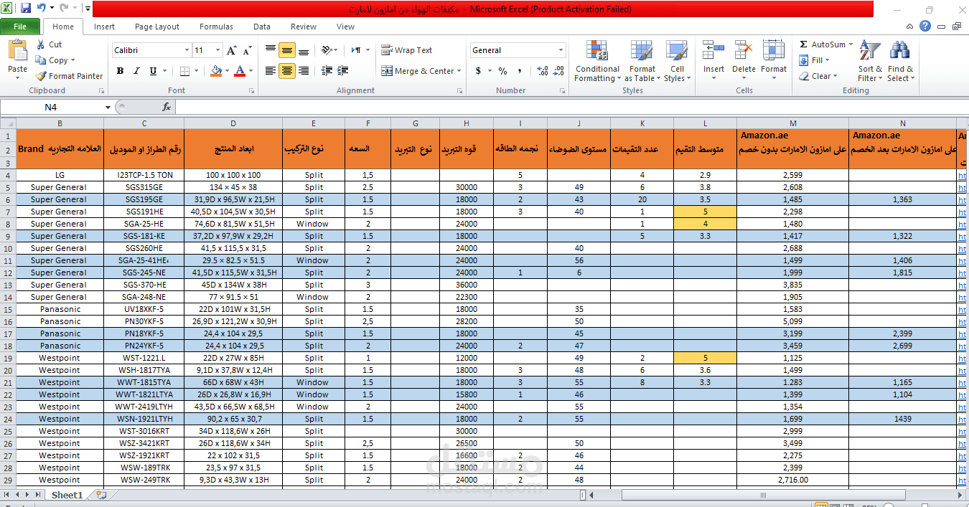Click the Merge & Center icon

387,71
